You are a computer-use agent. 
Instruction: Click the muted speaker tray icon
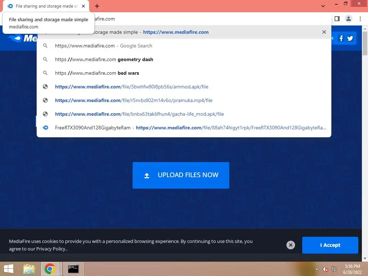click(x=325, y=269)
